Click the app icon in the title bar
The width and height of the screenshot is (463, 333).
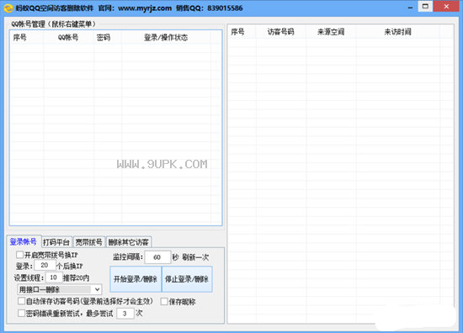coord(8,8)
